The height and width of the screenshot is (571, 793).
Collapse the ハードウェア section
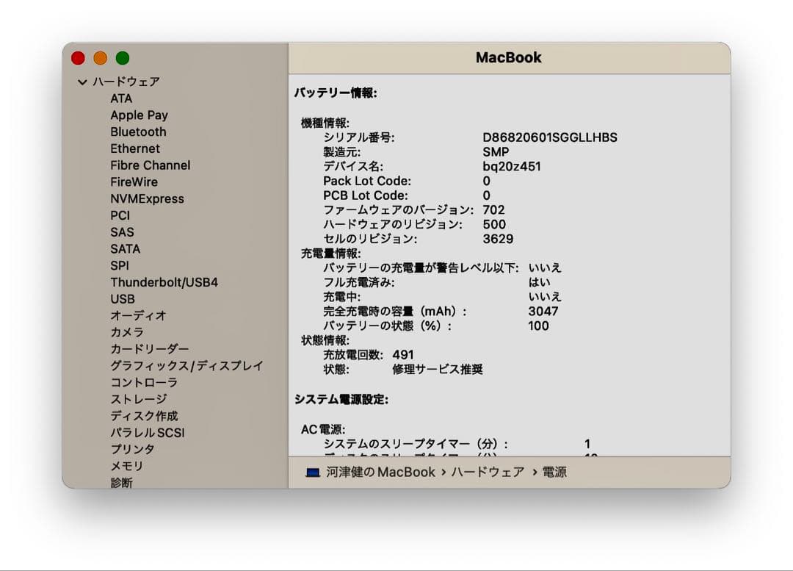[83, 82]
